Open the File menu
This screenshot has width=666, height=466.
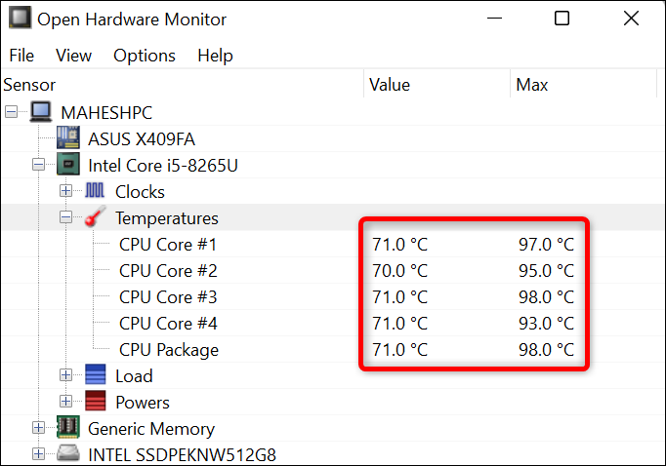(21, 56)
